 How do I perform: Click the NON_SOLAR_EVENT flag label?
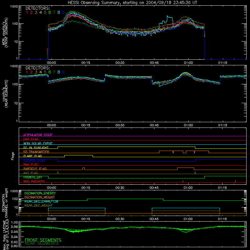coord(38,143)
